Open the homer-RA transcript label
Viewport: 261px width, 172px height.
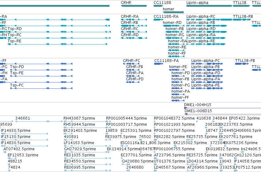pyautogui.click(x=177, y=41)
